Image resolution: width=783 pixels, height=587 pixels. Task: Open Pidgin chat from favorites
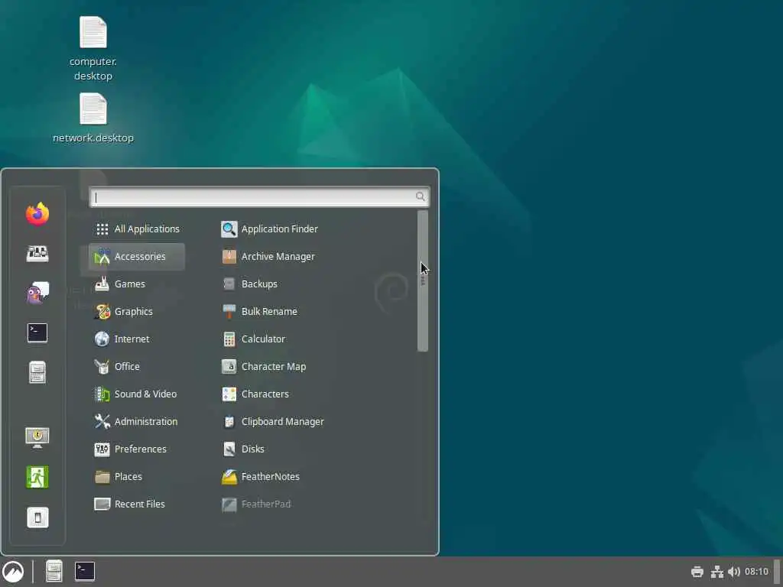click(x=37, y=293)
